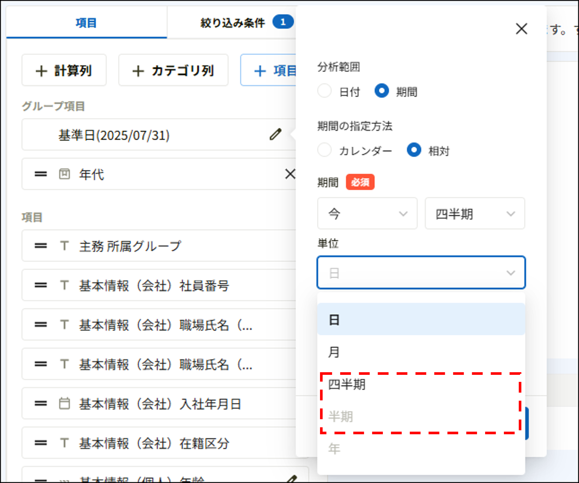Click the calendar icon on 入社年月日 item
The height and width of the screenshot is (483, 579).
coord(64,404)
